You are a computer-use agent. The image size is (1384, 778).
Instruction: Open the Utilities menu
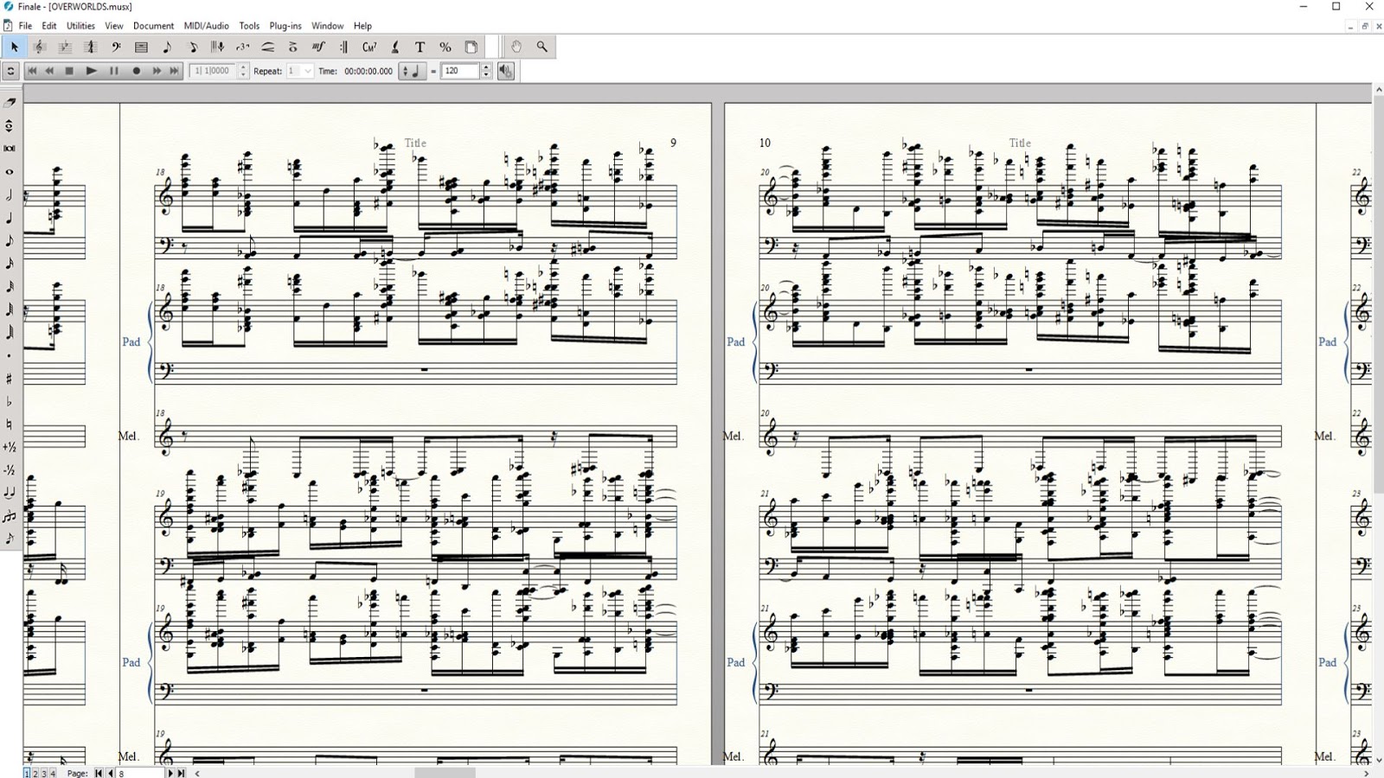tap(80, 26)
